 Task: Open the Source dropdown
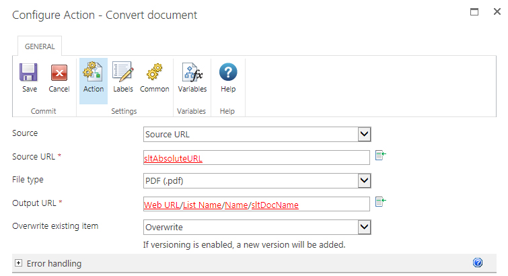pyautogui.click(x=364, y=135)
